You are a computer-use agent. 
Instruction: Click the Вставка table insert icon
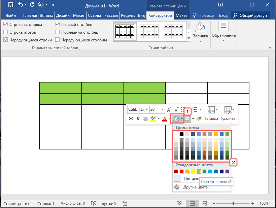[x=211, y=111]
